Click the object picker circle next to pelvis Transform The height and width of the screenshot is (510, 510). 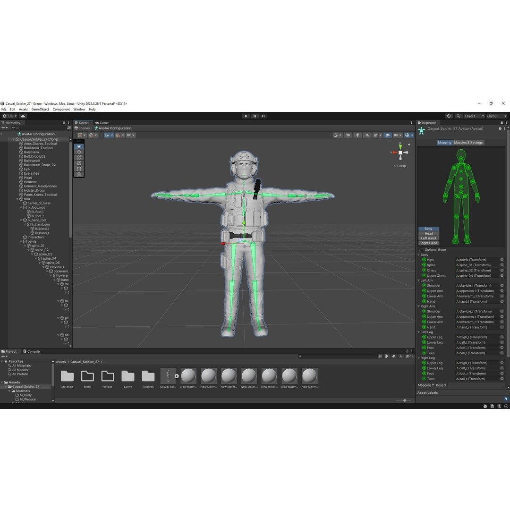coord(501,259)
